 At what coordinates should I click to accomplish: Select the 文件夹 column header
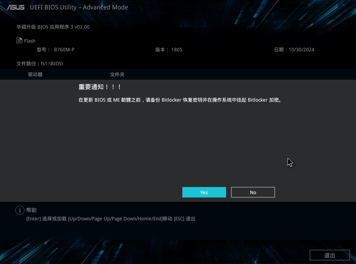pyautogui.click(x=117, y=74)
